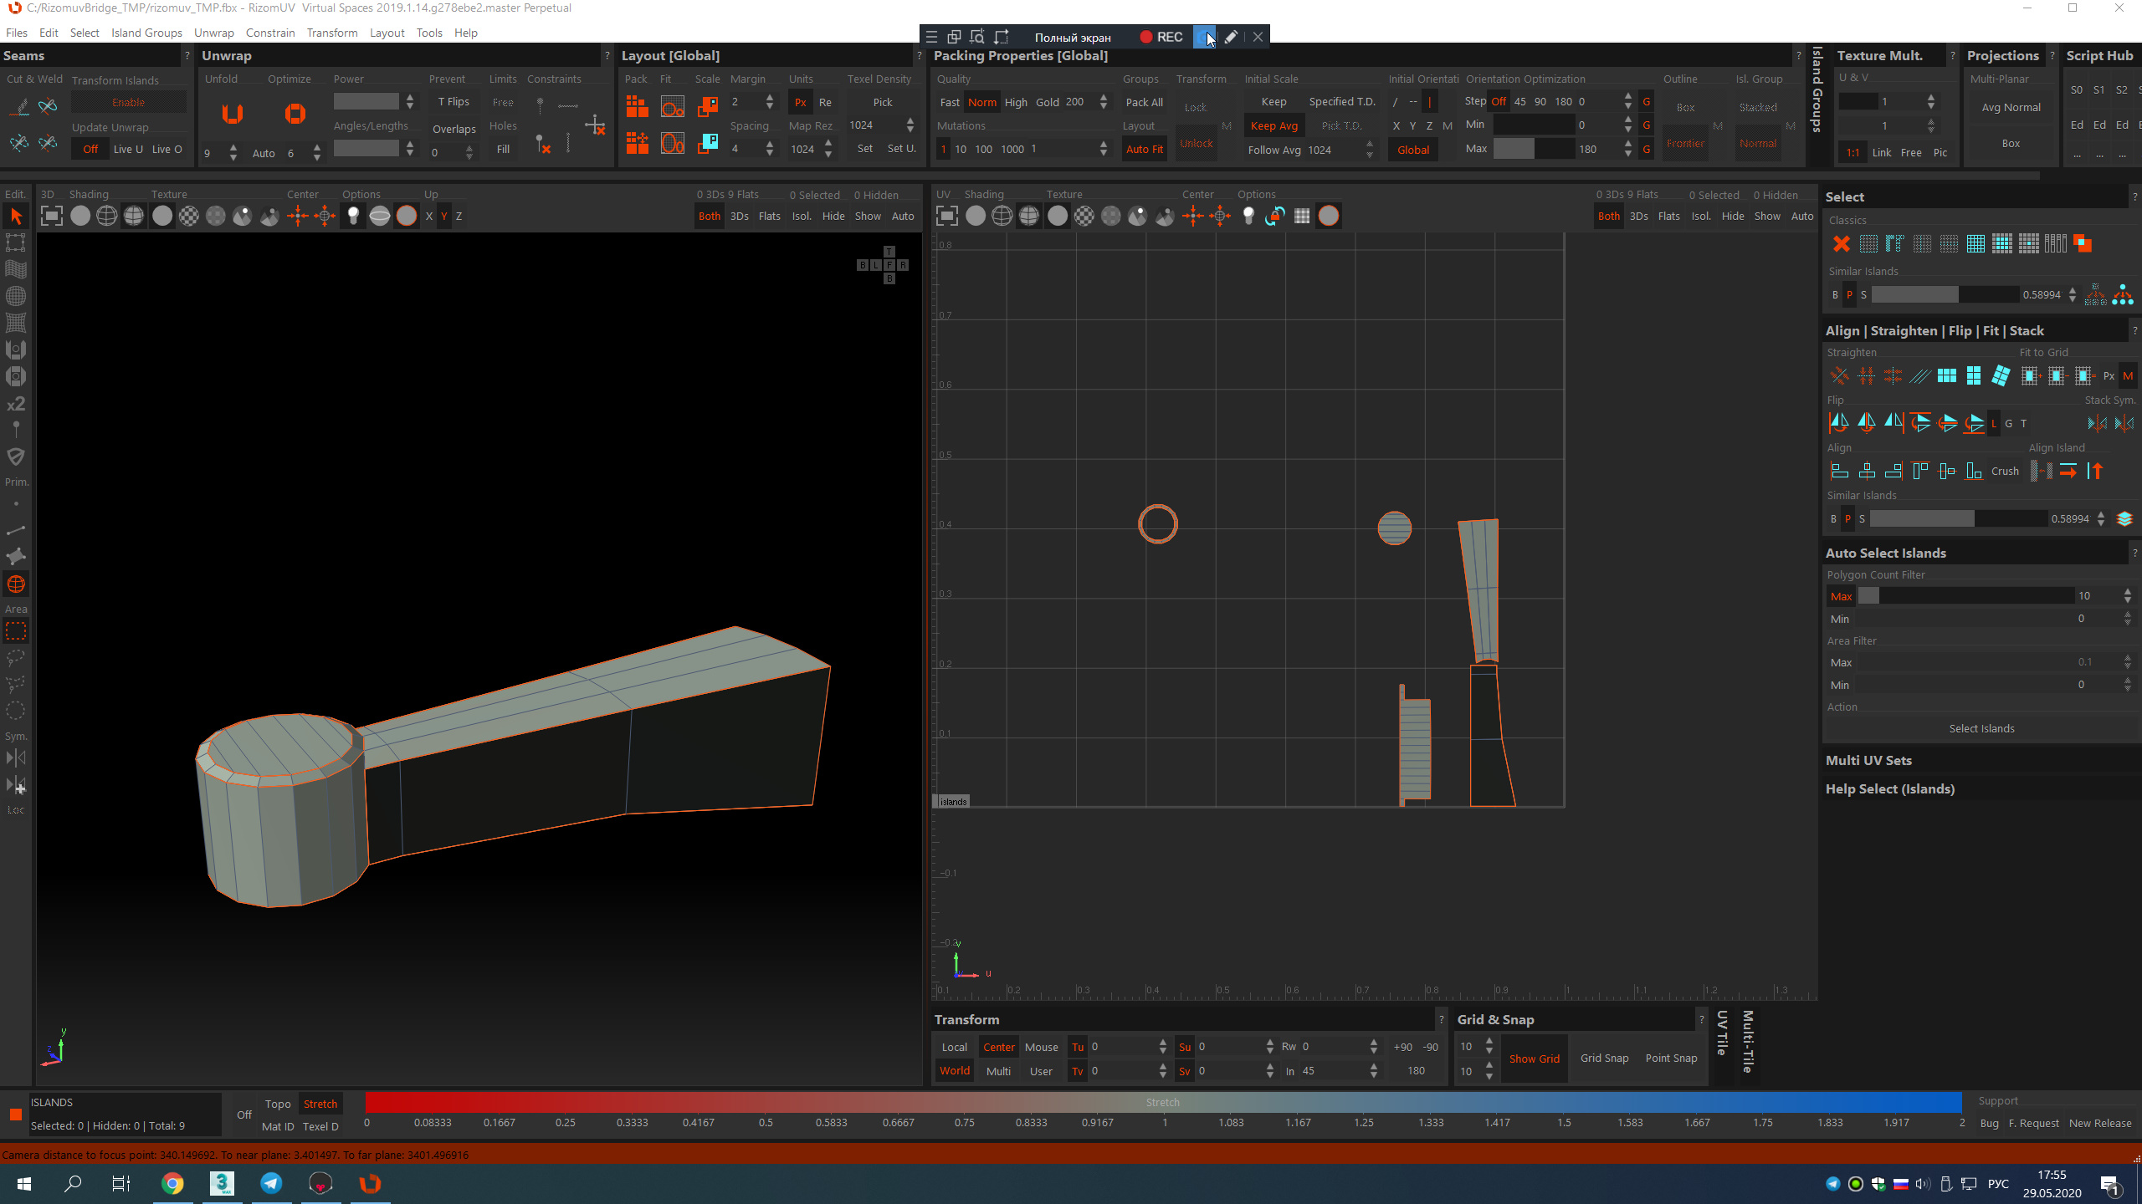Click the checker texture icon in 3D viewport

(189, 217)
